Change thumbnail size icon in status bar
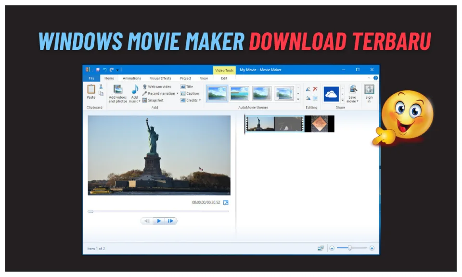Screen dimensions: 462x277 pyautogui.click(x=321, y=248)
